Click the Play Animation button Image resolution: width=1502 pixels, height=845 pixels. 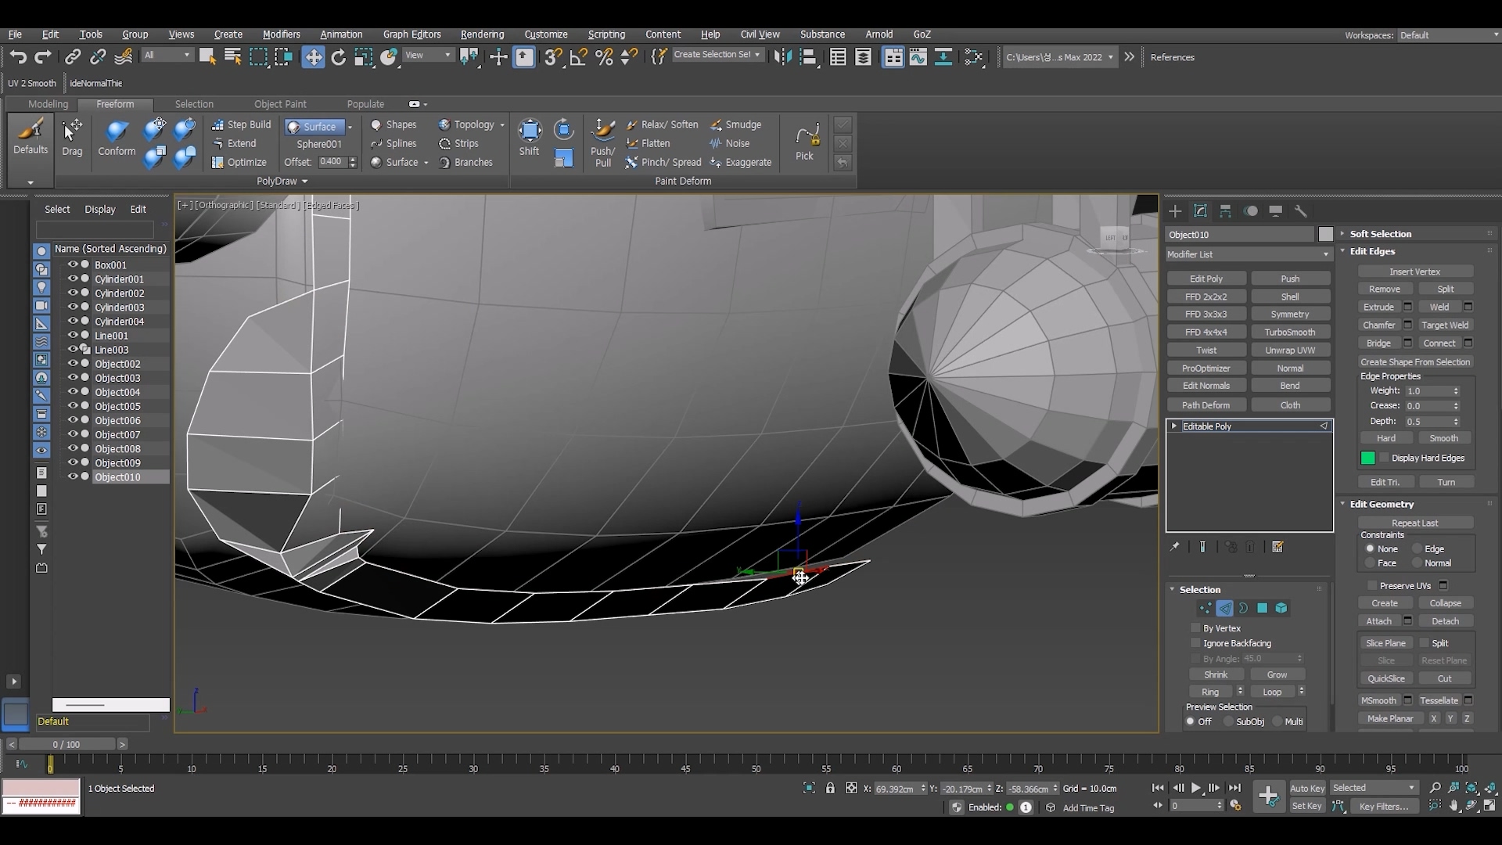(x=1195, y=788)
